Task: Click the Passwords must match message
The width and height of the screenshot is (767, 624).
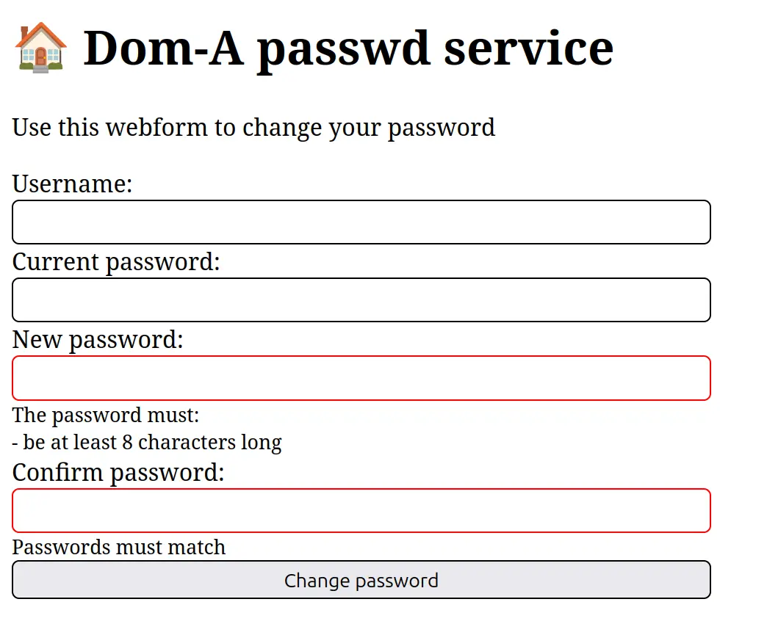Action: point(118,547)
